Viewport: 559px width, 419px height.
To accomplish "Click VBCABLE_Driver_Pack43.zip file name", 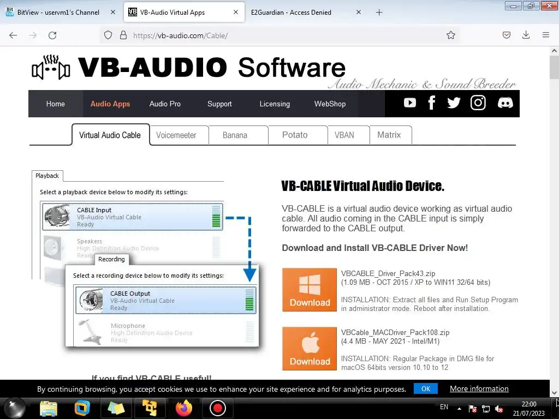I will coord(388,274).
